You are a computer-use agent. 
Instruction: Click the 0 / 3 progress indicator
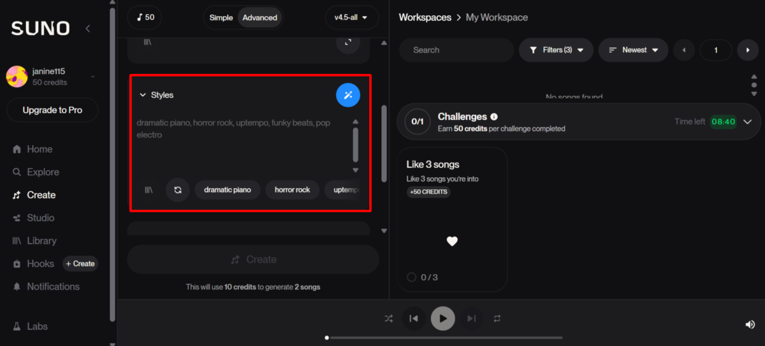423,277
